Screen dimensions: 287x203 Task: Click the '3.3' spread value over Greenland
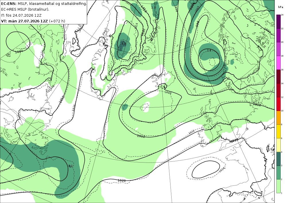click(x=123, y=44)
